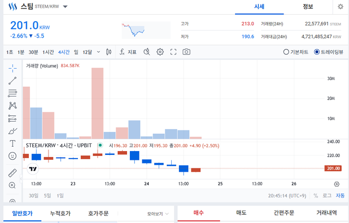Collapse the drawing toolbar side arrow
This screenshot has height=223, width=349.
(x=21, y=178)
